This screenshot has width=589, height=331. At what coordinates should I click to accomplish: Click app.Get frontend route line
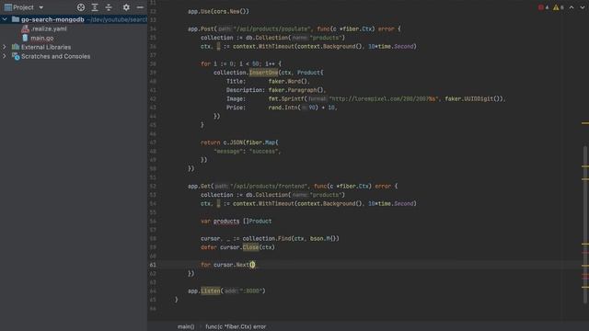coord(293,186)
